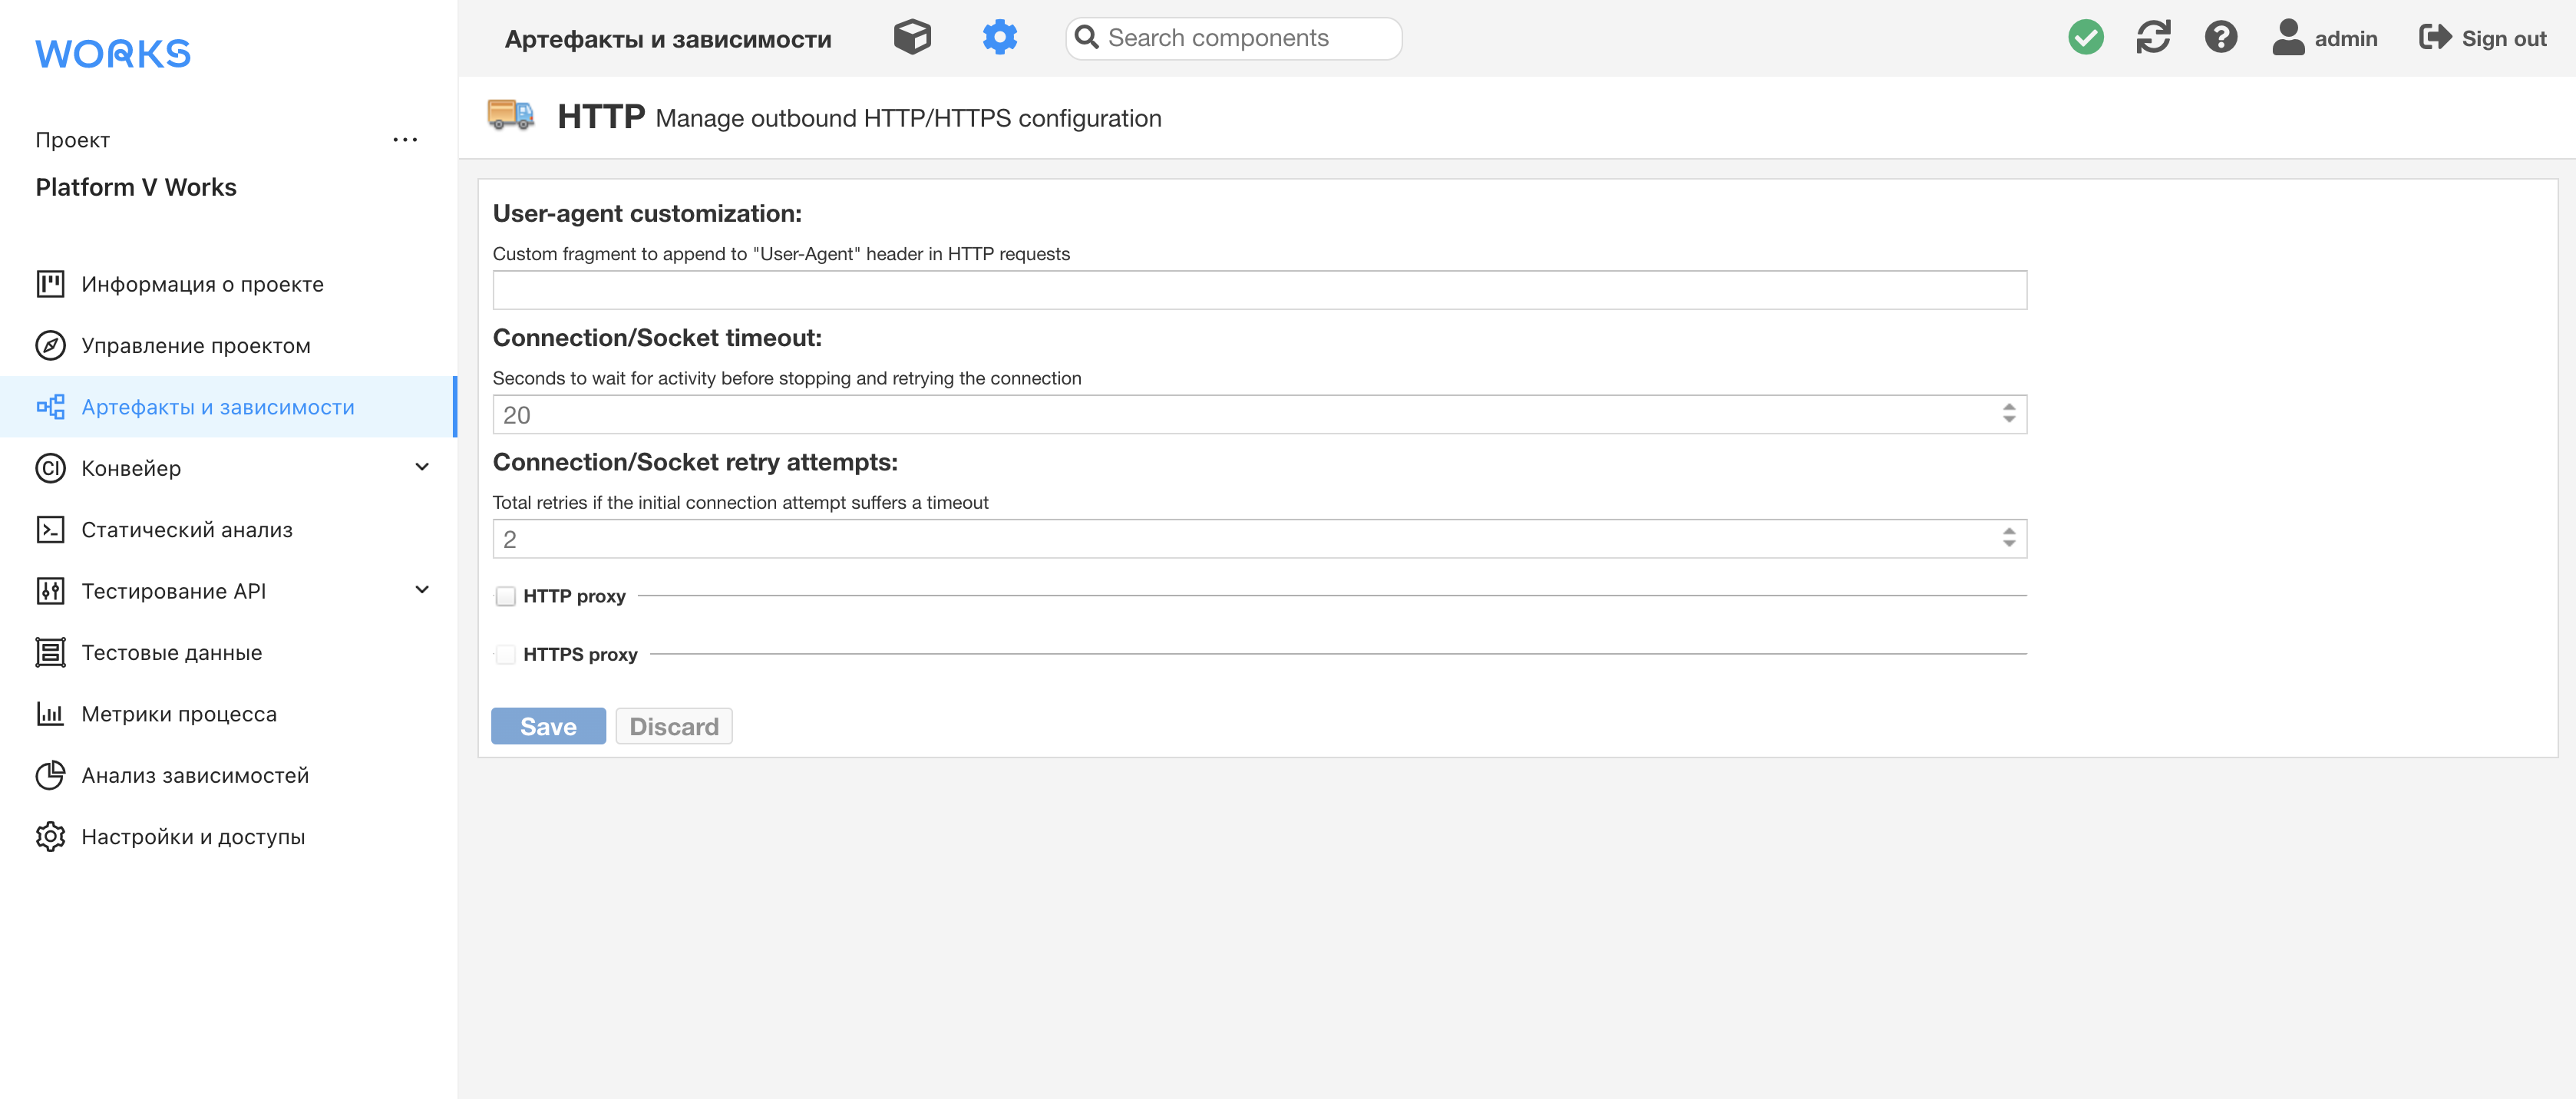The image size is (2576, 1099).
Task: Click the pie chart icon for Анализ зависимостей
Action: [50, 775]
